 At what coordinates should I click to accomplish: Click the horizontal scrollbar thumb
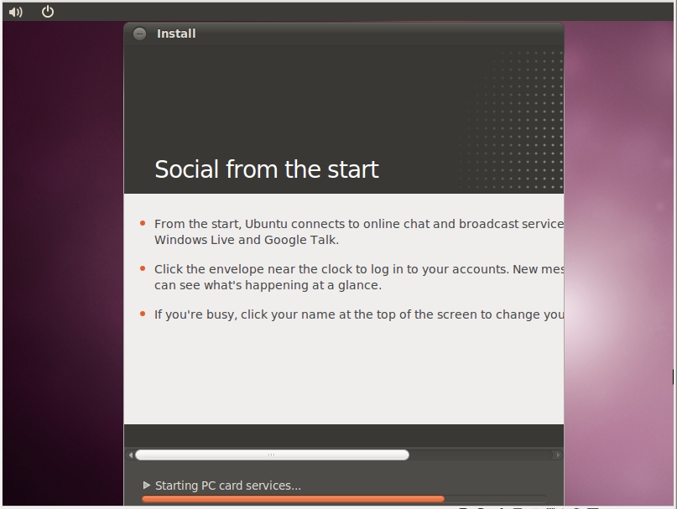(272, 454)
